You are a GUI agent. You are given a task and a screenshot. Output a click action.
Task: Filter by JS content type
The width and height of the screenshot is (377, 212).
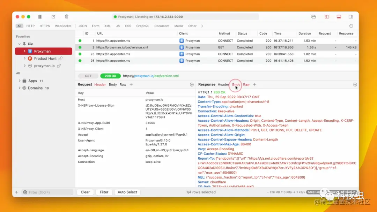[x=118, y=26]
